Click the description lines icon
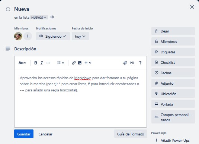Image resolution: width=199 pixels, height=144 pixels. tap(8, 48)
